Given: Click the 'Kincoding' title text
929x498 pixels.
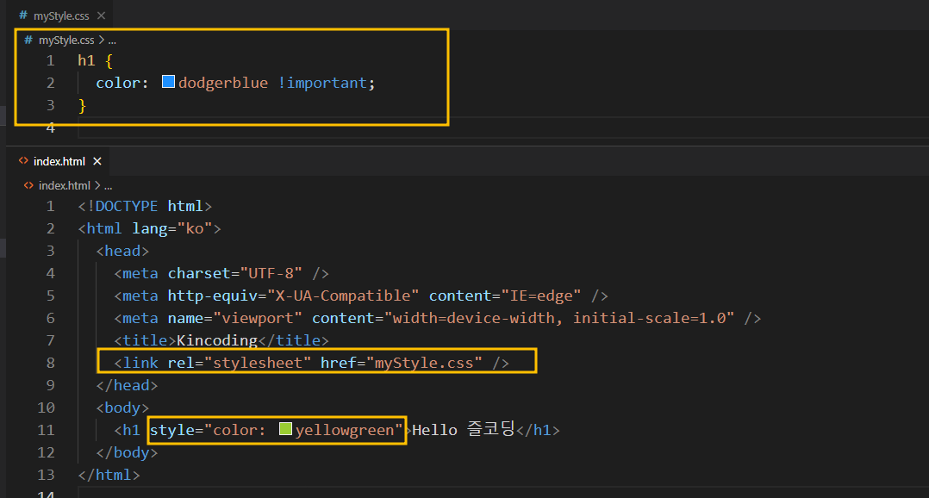Looking at the screenshot, I should (x=217, y=340).
